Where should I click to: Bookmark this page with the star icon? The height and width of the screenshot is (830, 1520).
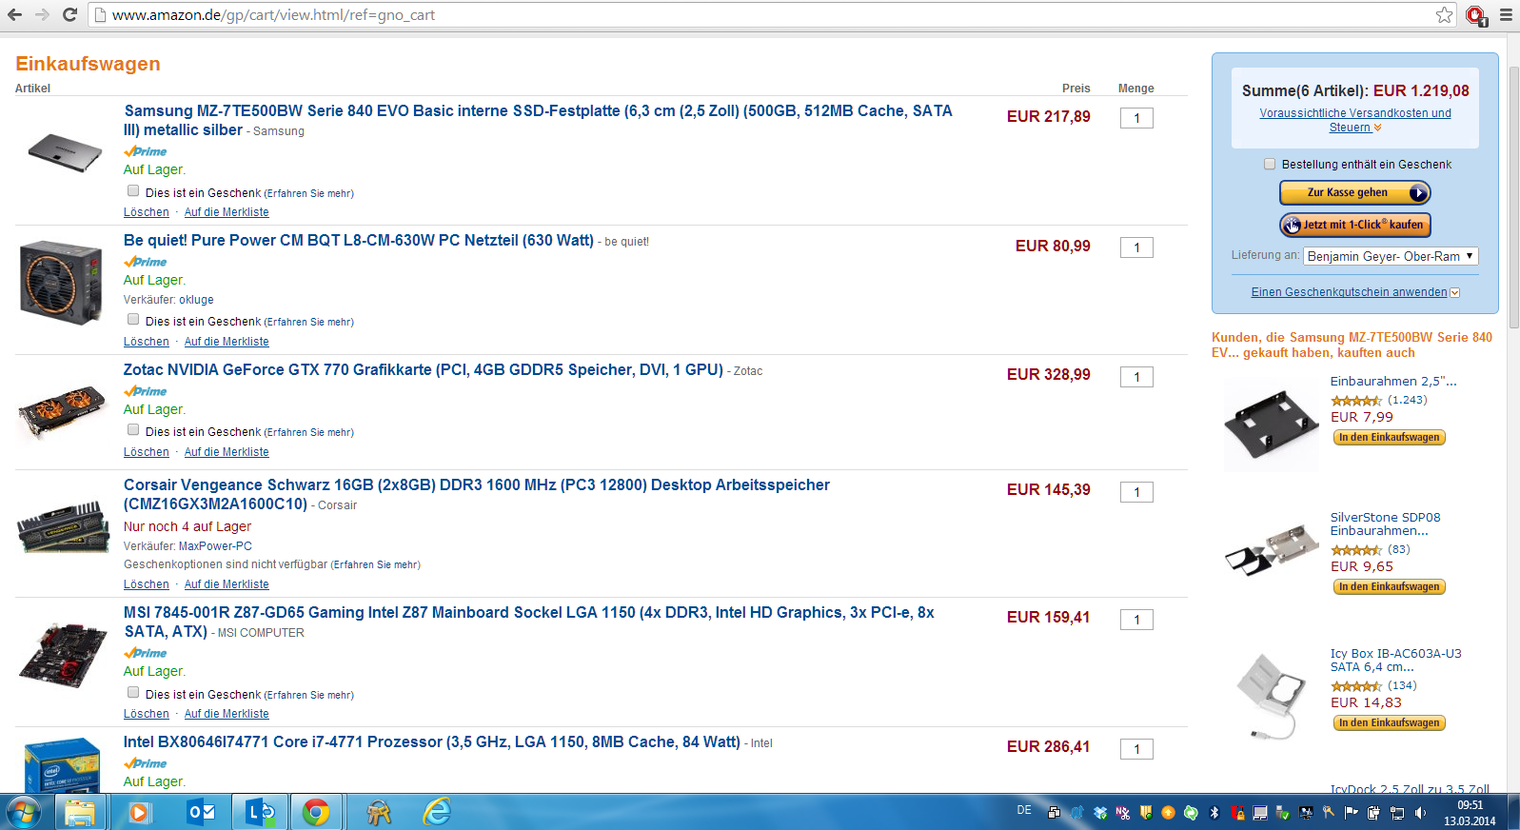[x=1444, y=14]
